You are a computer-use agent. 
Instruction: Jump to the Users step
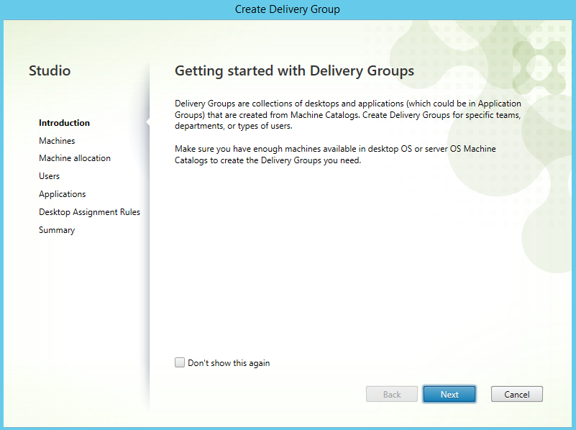(x=49, y=176)
